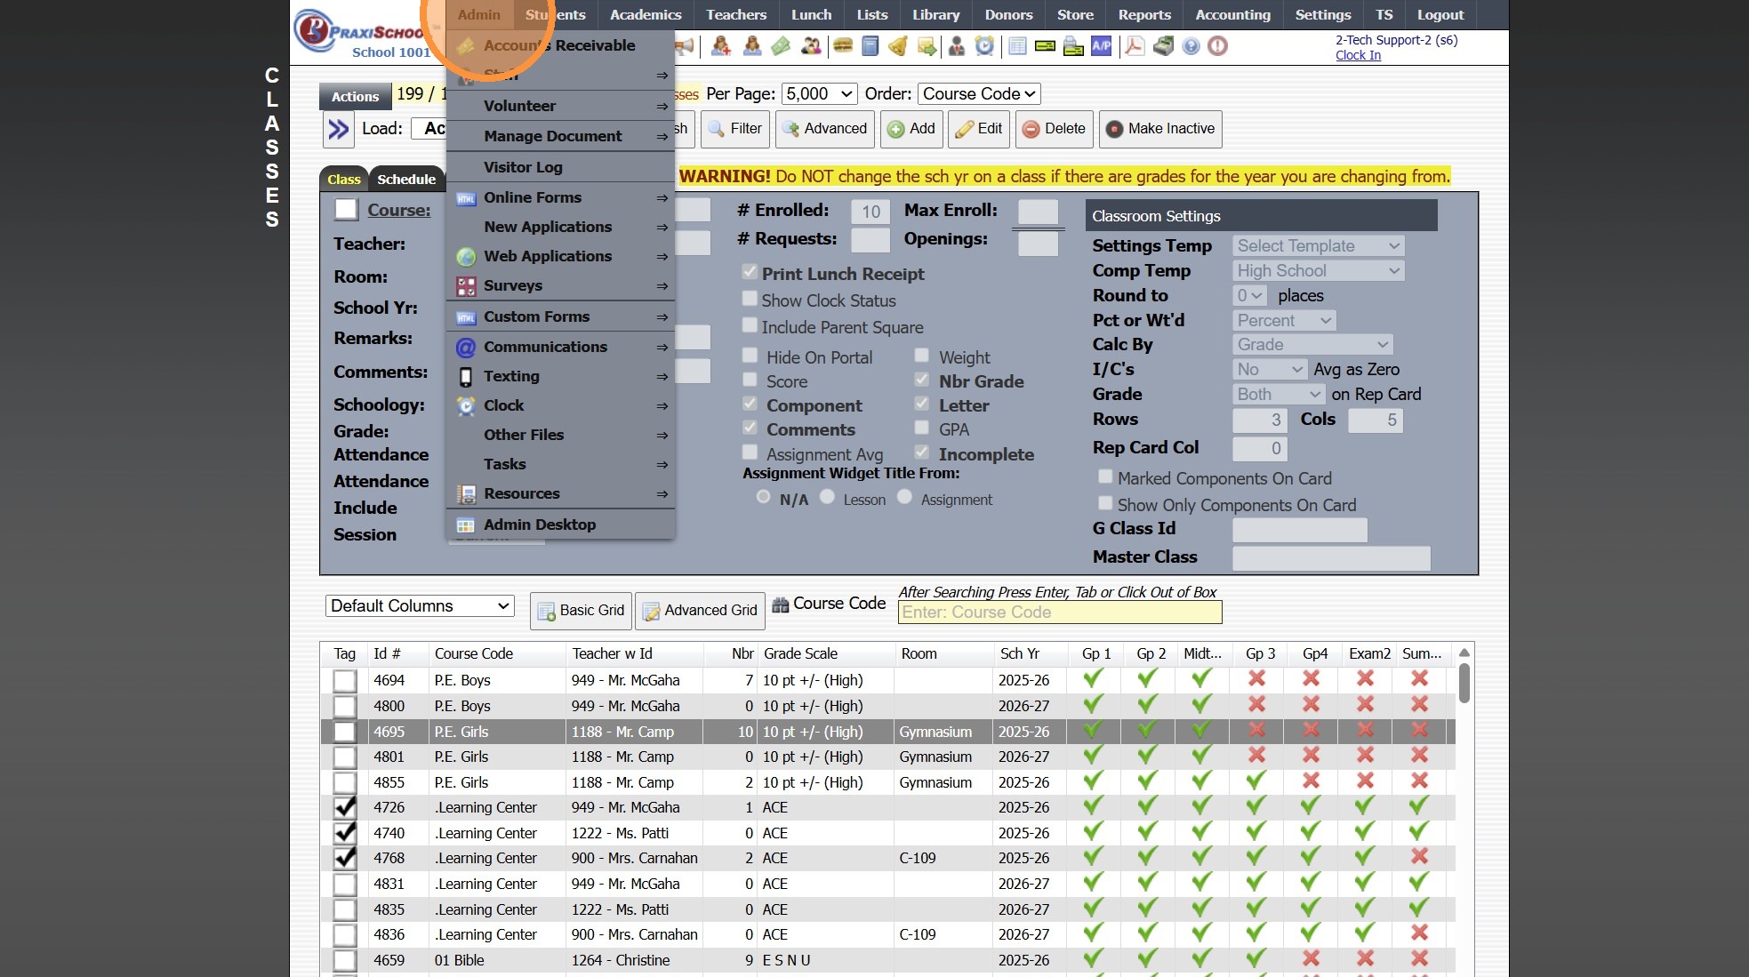The height and width of the screenshot is (977, 1749).
Task: Click the Enter Course Code search field
Action: click(x=1060, y=612)
